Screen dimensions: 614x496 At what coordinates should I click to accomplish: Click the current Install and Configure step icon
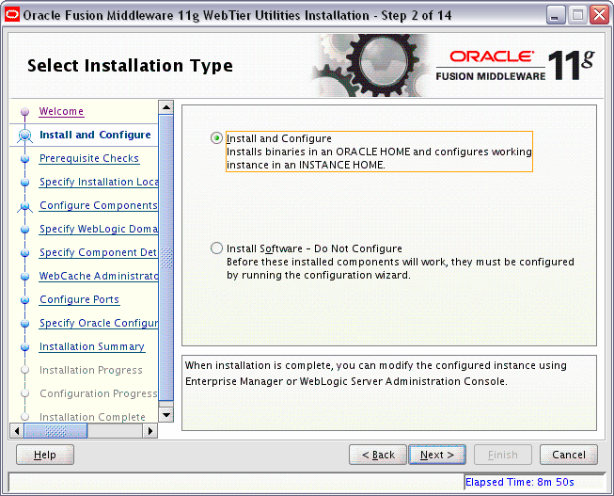pyautogui.click(x=25, y=136)
